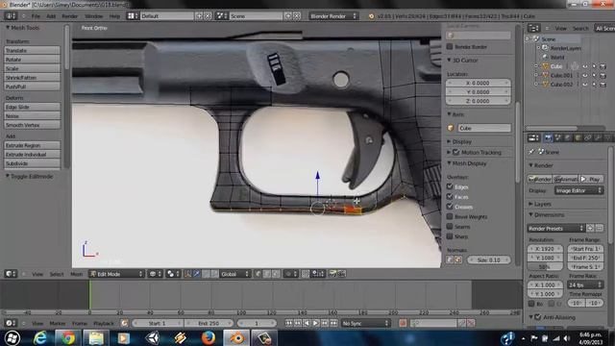Screen dimensions: 615x346
Task: Adjust the 50% resolution percentage slider
Action: click(x=545, y=267)
